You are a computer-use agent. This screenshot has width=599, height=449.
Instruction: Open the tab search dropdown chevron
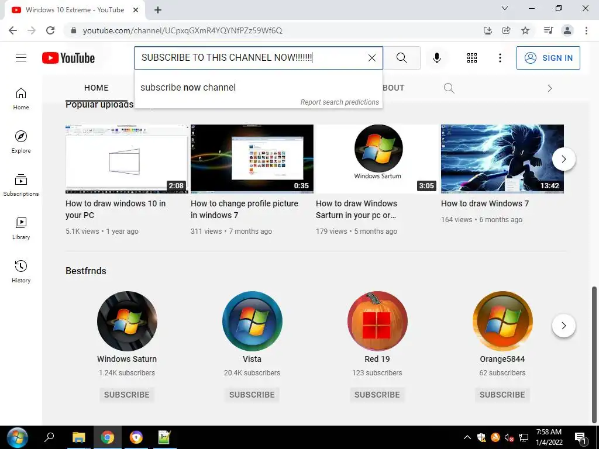tap(505, 8)
